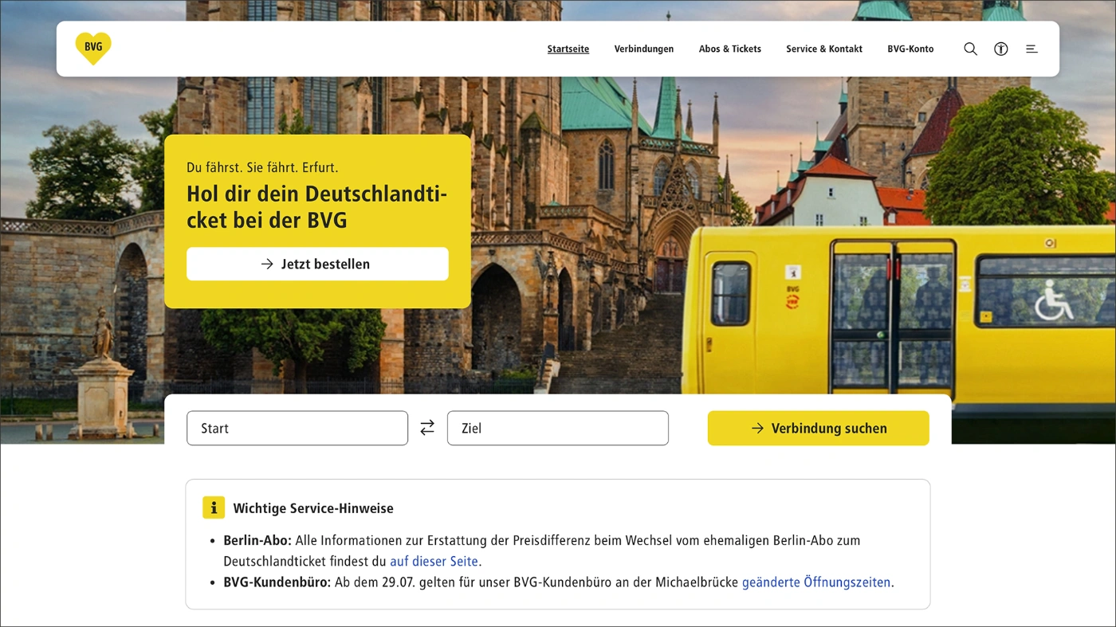The height and width of the screenshot is (627, 1116).
Task: Click into the Ziel input field
Action: click(x=557, y=428)
